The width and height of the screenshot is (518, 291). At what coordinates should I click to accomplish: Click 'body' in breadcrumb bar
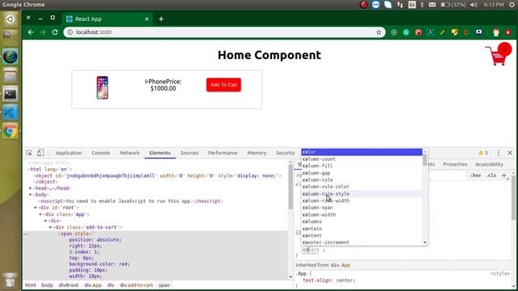coord(47,285)
